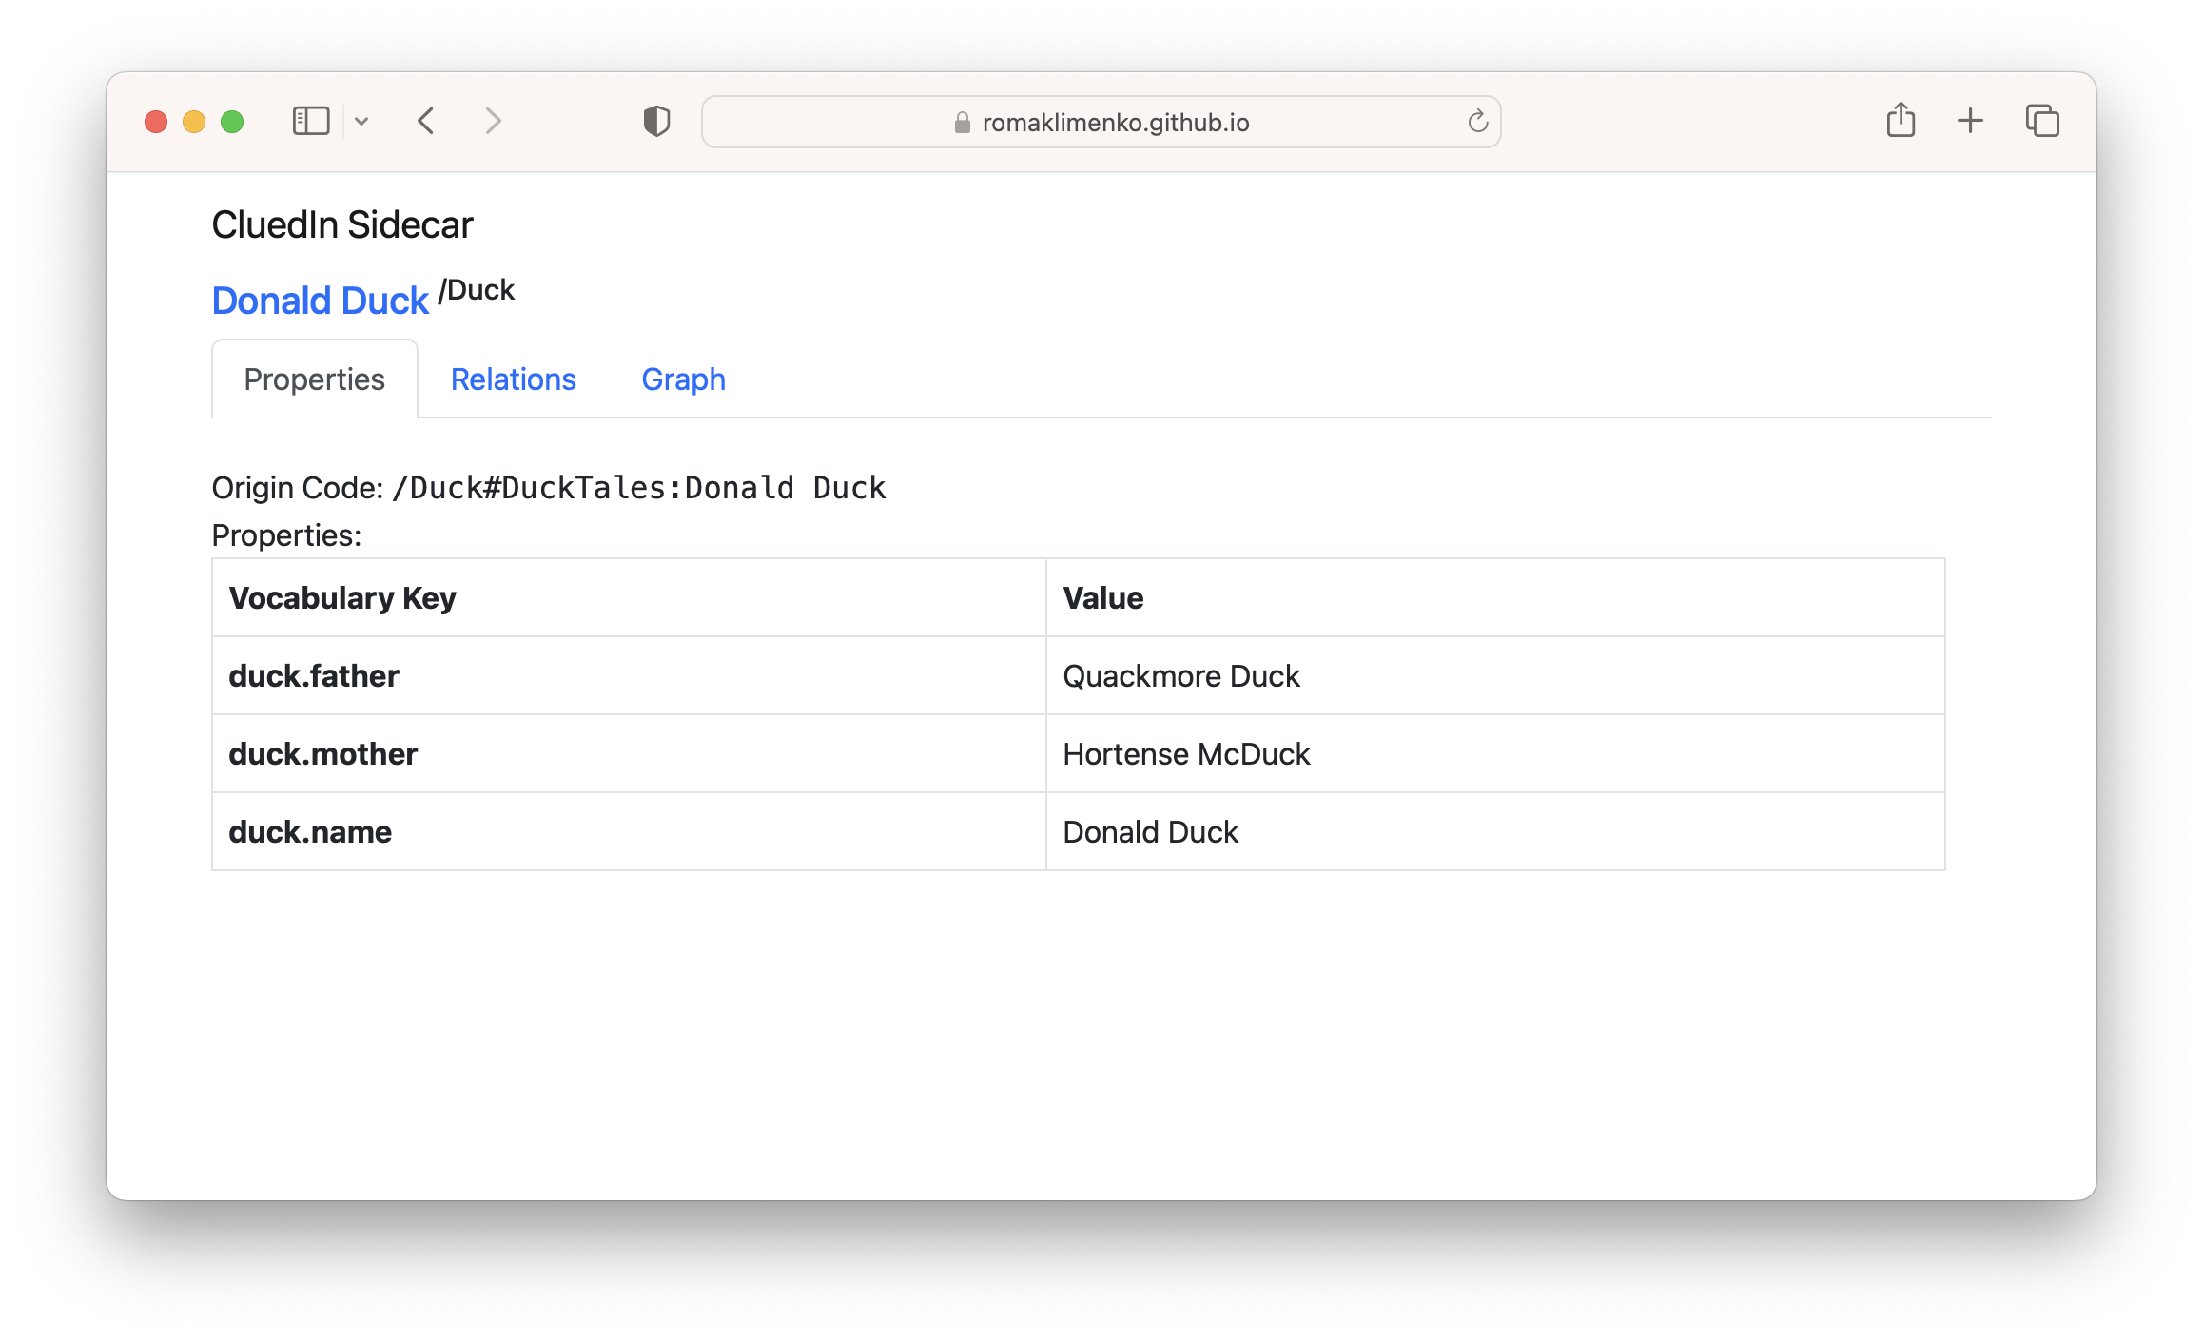
Task: Go back with the back arrow
Action: click(x=426, y=122)
